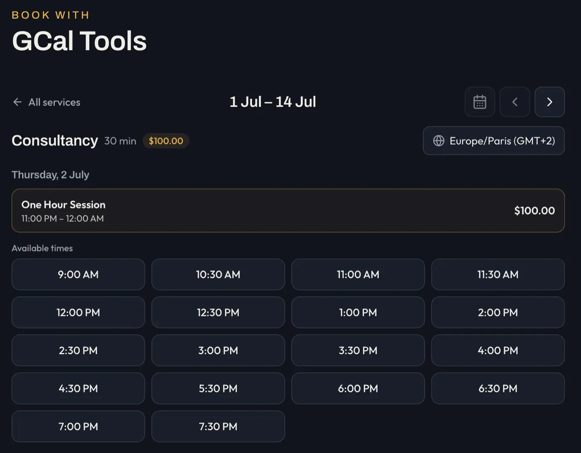
Task: Book the 12:00 PM slot
Action: tap(78, 312)
